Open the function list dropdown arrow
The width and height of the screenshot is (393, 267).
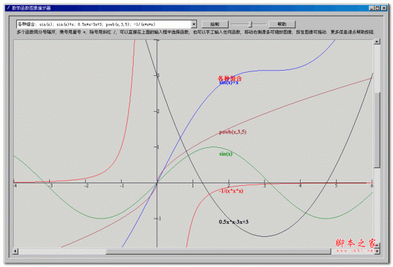pyautogui.click(x=194, y=24)
